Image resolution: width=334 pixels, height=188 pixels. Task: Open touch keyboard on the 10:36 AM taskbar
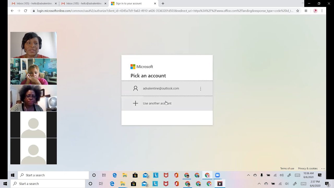pyautogui.click(x=297, y=175)
